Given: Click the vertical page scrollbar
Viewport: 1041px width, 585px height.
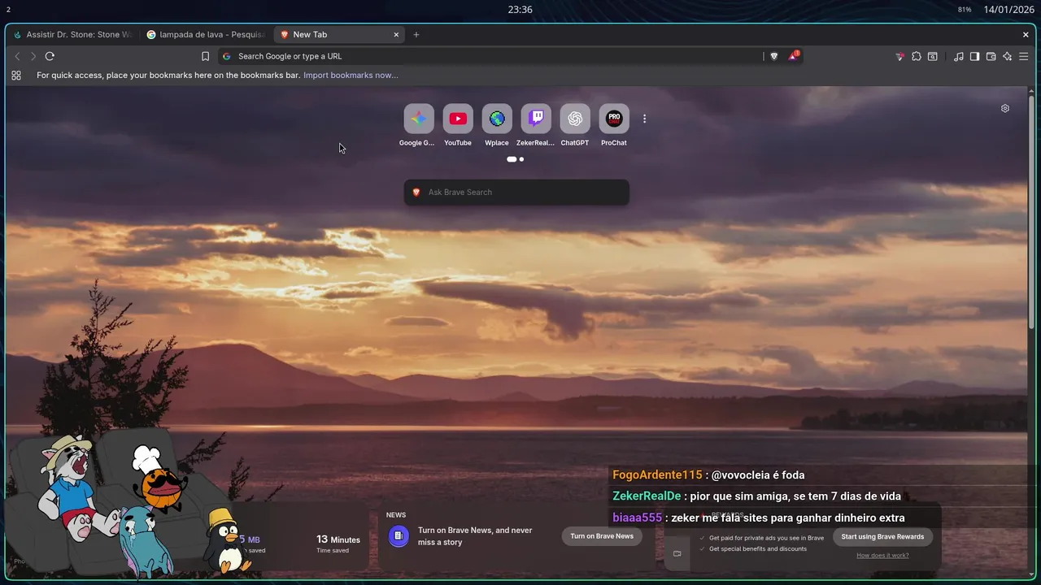Looking at the screenshot, I should (1031, 211).
